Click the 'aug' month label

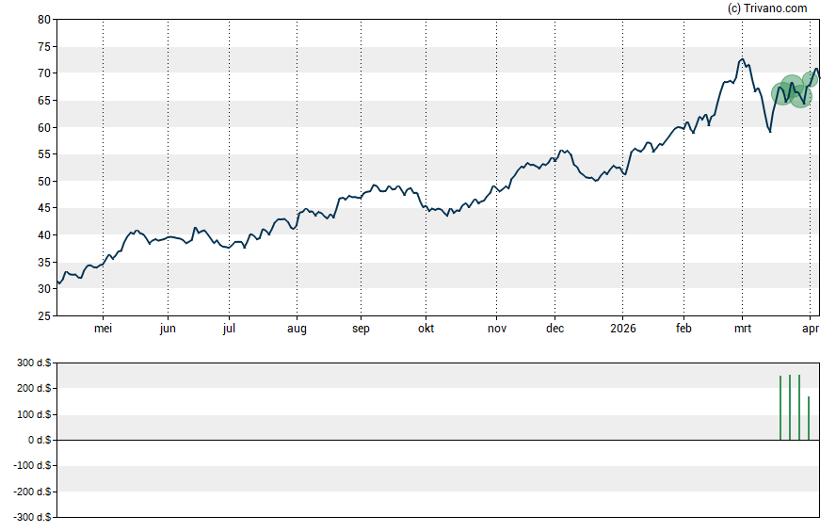[297, 329]
